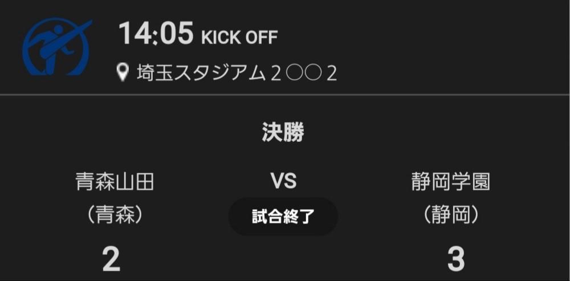570x281 pixels.
Task: Click the VS text between teams
Action: (283, 182)
